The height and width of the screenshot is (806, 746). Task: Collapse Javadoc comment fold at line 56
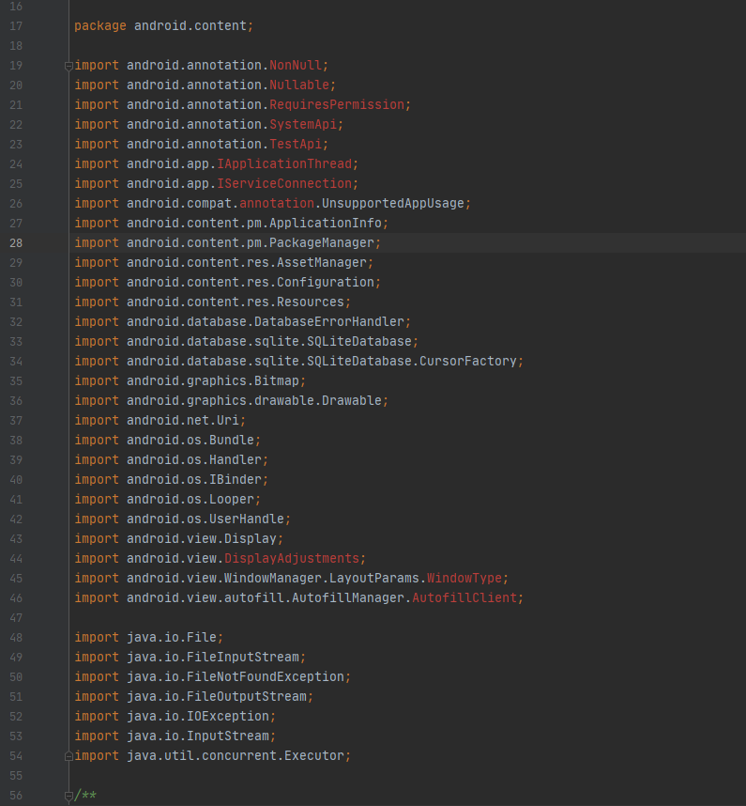(69, 796)
